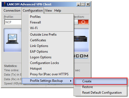129x98 pixels.
Task: Open the Connection menu
Action: click(12, 11)
